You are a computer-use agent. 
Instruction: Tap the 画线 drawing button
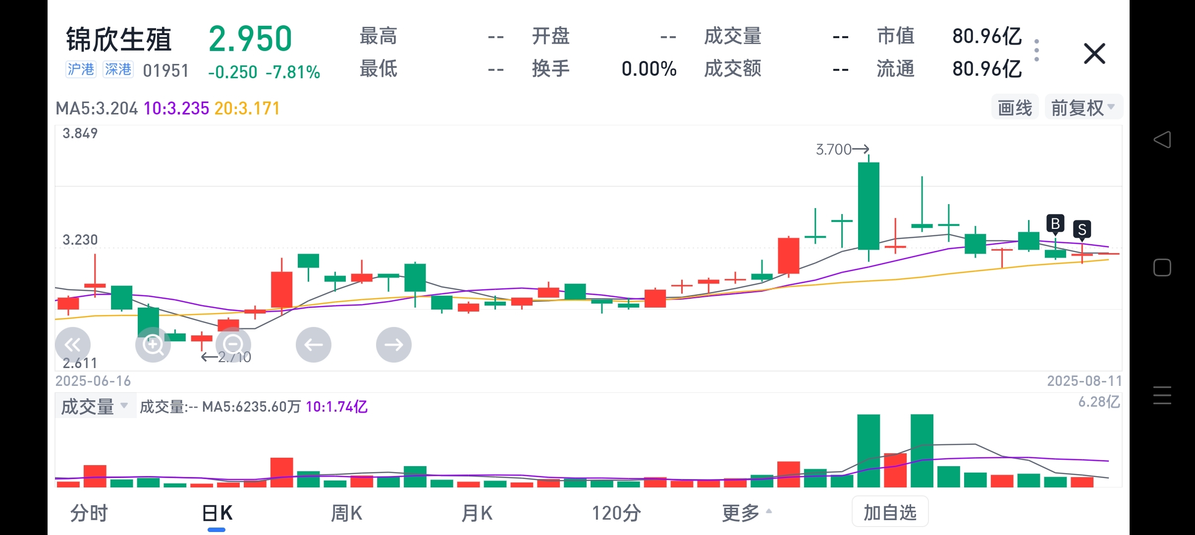click(1015, 107)
